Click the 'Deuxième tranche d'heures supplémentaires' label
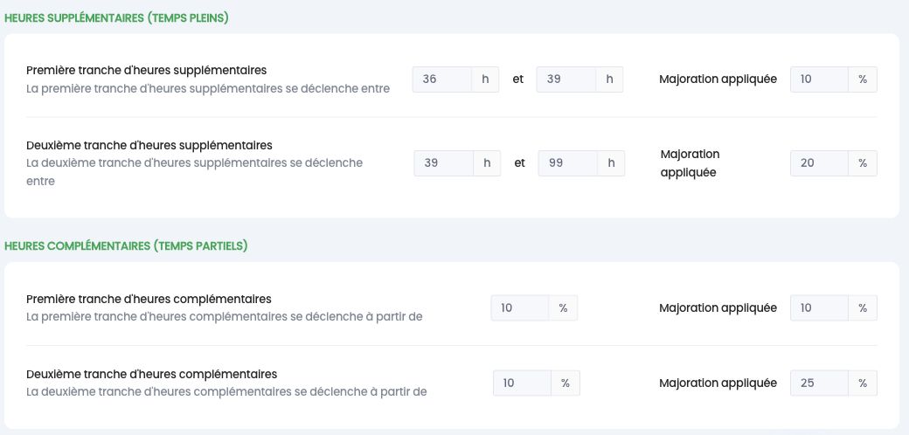Image resolution: width=909 pixels, height=435 pixels. point(149,145)
